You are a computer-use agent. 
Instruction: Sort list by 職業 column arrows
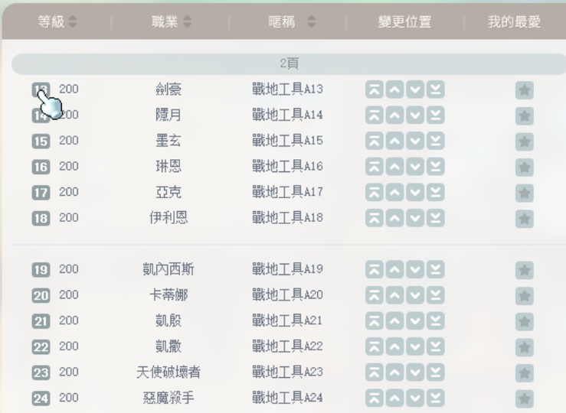[x=188, y=22]
